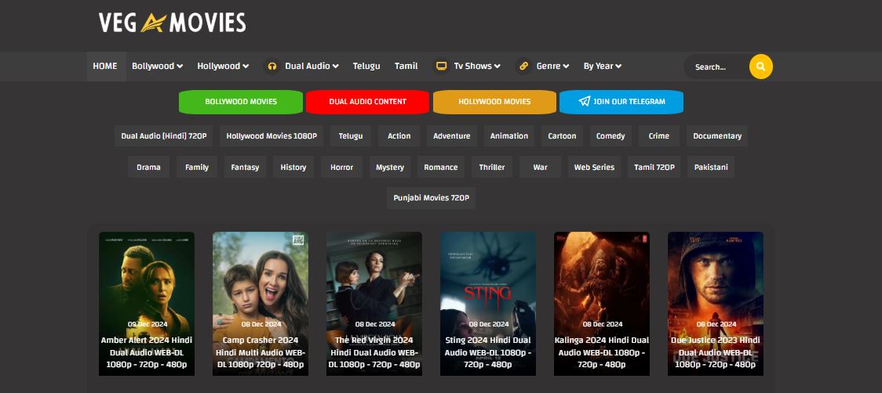Expand the Genre dropdown
The height and width of the screenshot is (393, 882).
pyautogui.click(x=553, y=67)
